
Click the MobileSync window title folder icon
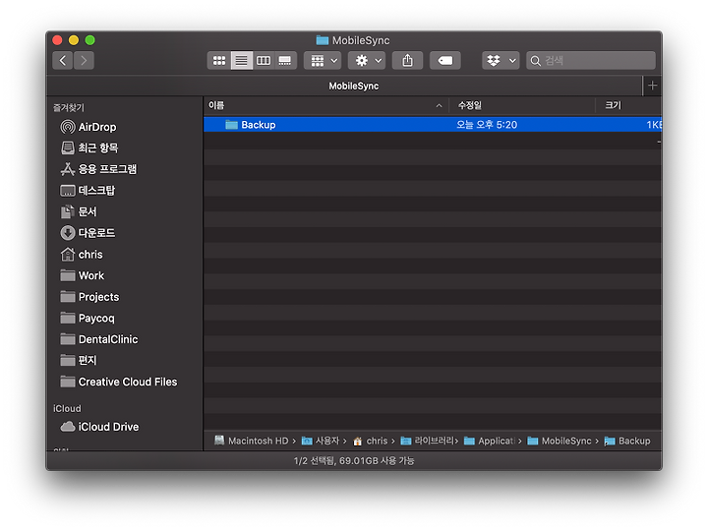(322, 40)
